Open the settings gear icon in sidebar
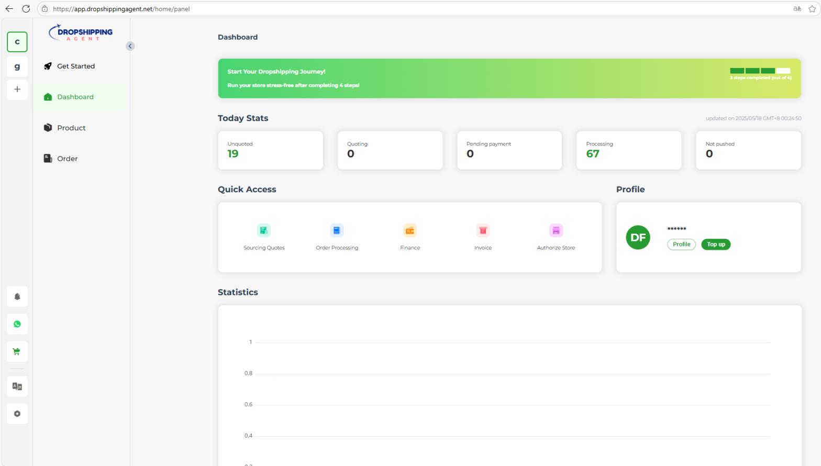The width and height of the screenshot is (821, 466). tap(17, 414)
